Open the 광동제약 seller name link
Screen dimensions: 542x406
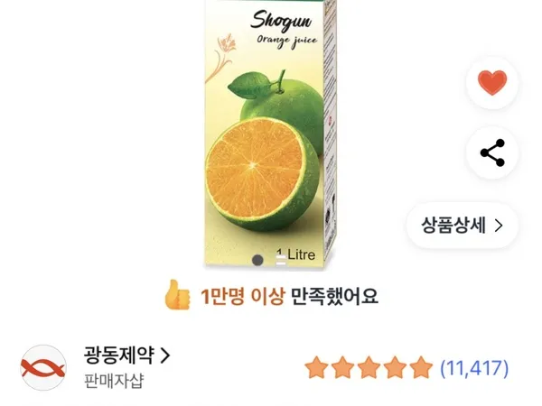[x=118, y=355]
